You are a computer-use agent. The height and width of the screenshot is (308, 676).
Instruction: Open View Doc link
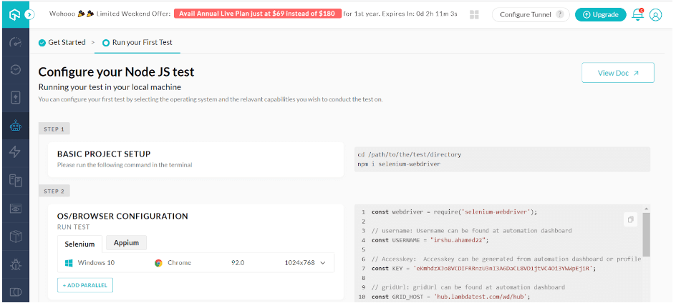617,73
